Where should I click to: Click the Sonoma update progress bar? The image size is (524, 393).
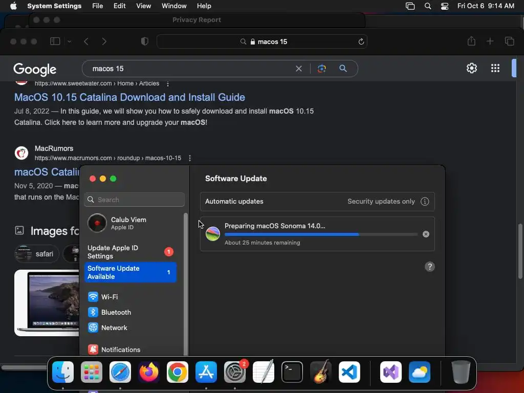321,234
